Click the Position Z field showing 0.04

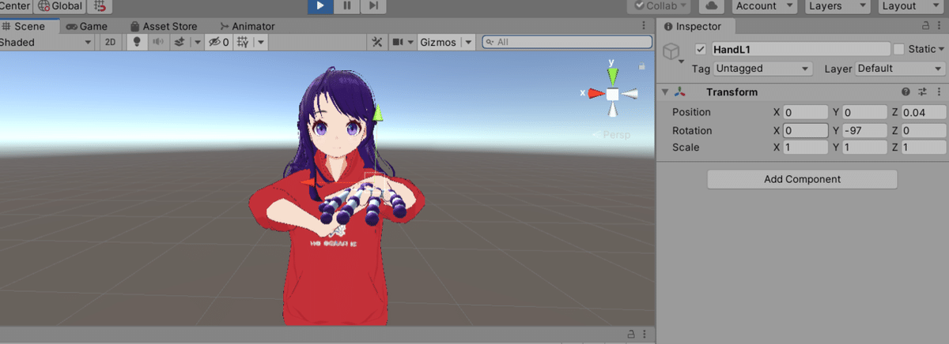(x=924, y=112)
